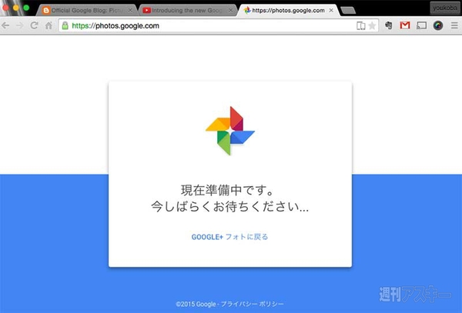The width and height of the screenshot is (462, 313).
Task: Click the 現在準備中です。 message text
Action: pyautogui.click(x=227, y=190)
